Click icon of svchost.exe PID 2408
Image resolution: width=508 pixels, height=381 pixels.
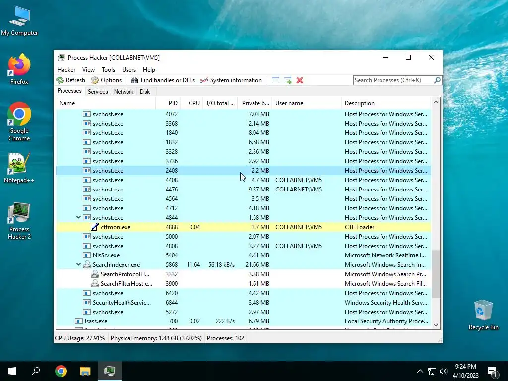(86, 171)
